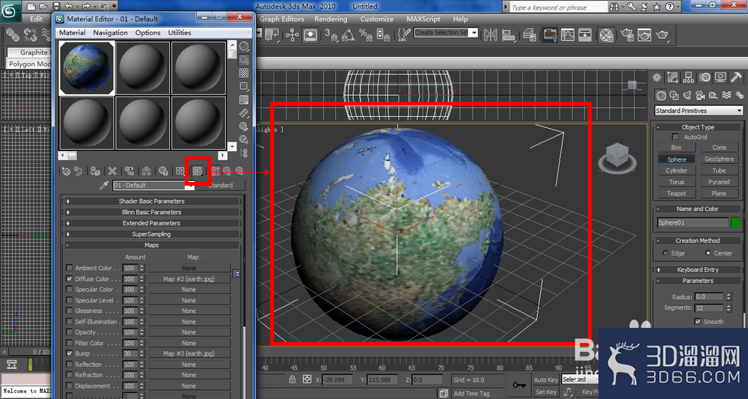The width and height of the screenshot is (748, 399).
Task: Open Hierarchy panel tab icon
Action: coord(688,77)
